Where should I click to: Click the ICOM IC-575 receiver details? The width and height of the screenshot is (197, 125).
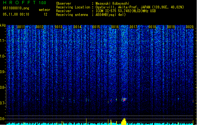point(126,11)
